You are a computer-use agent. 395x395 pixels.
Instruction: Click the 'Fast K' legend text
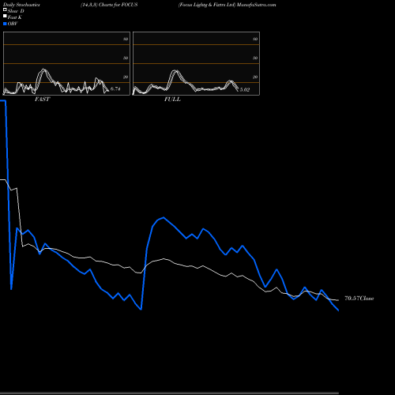click(14, 17)
